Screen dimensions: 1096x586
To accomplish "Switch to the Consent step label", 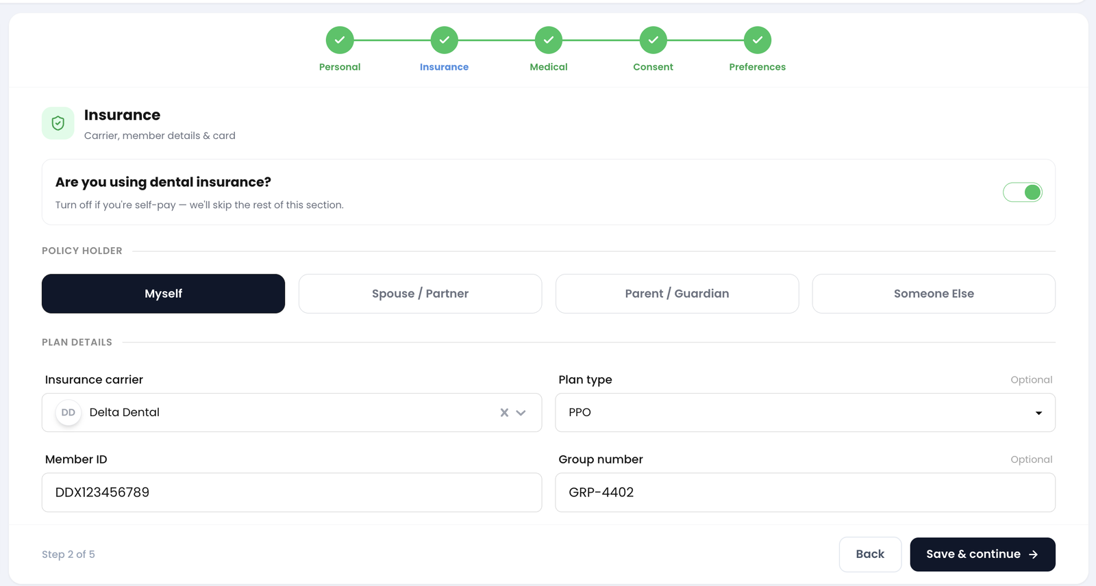I will pyautogui.click(x=653, y=67).
